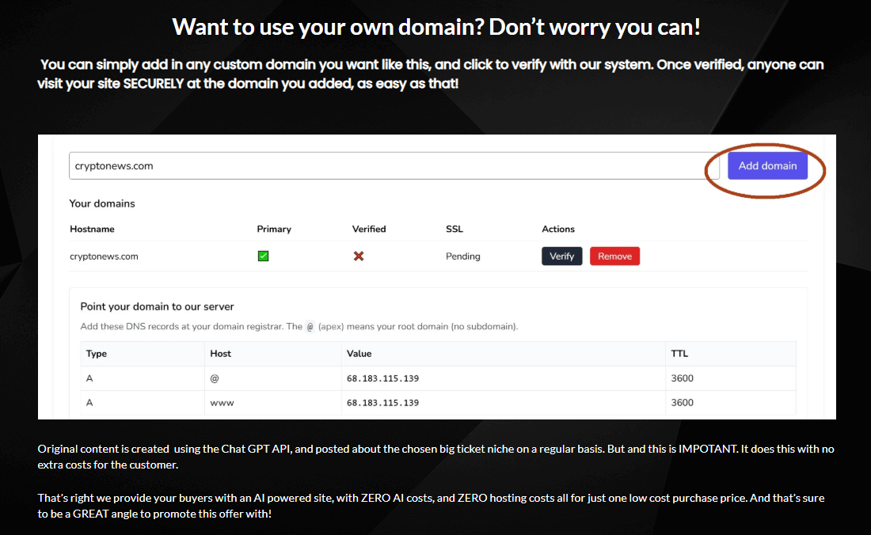Select the SSL Pending status text
Image resolution: width=871 pixels, height=535 pixels.
coord(463,256)
